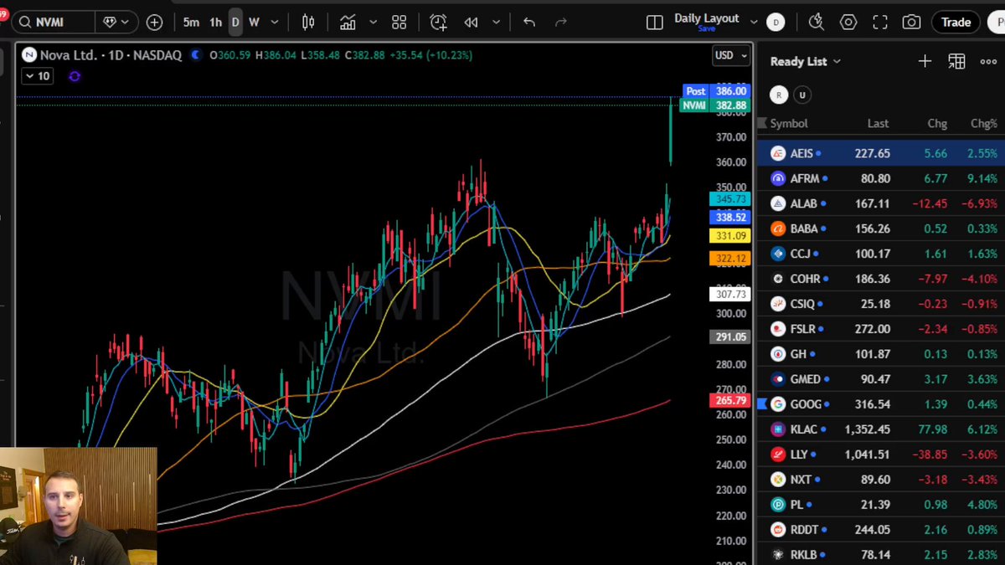Take a chart snapshot with camera icon

click(x=911, y=23)
